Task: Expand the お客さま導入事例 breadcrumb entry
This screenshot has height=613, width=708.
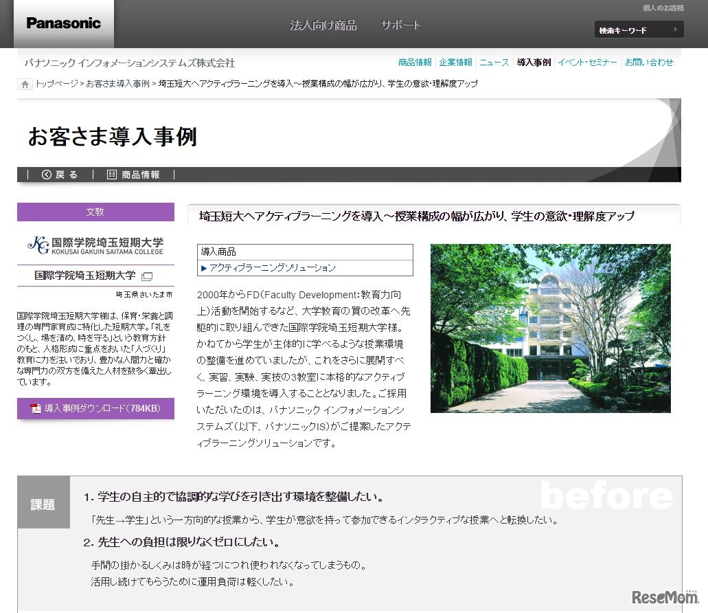Action: click(115, 83)
